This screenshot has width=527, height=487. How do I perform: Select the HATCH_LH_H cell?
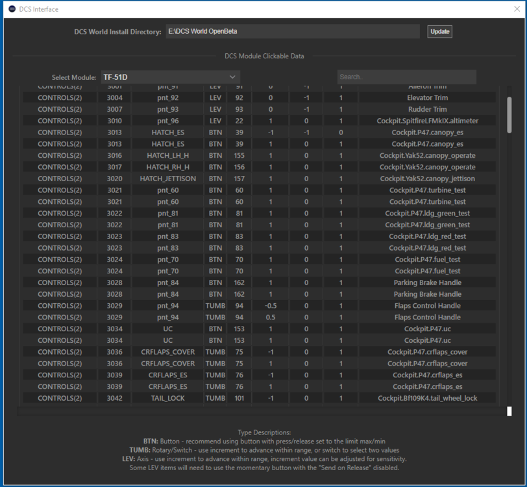tap(167, 155)
